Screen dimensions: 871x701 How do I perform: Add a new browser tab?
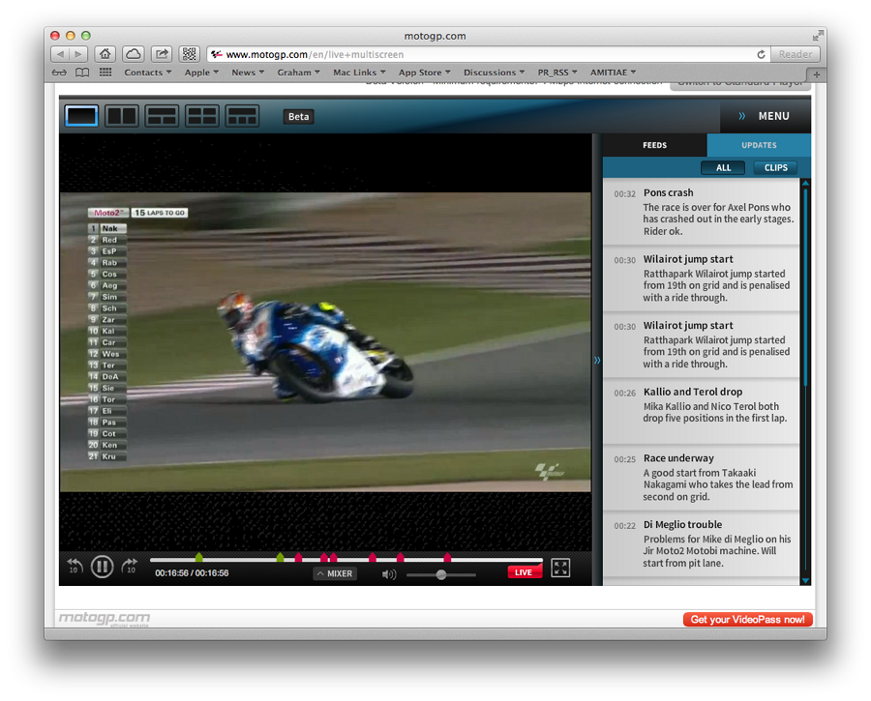(x=816, y=74)
